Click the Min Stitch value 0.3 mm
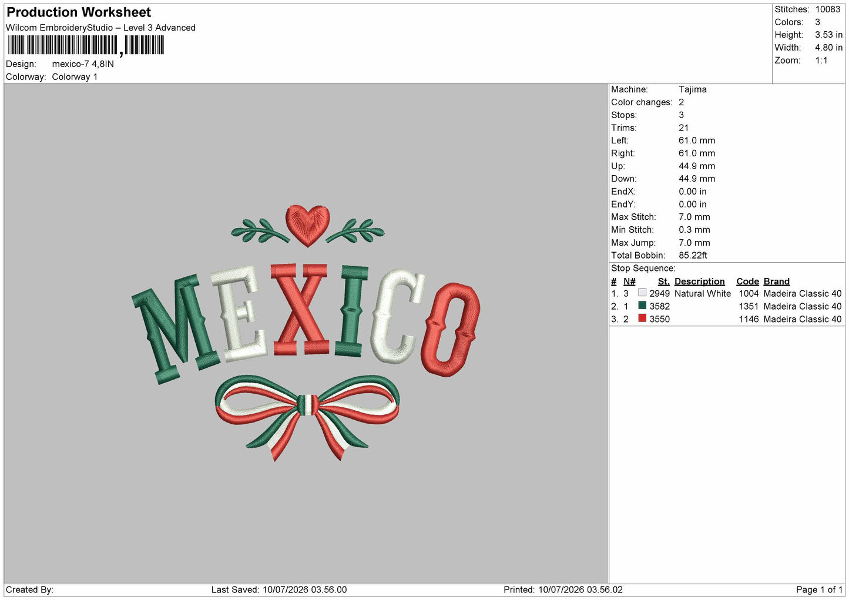 pos(694,230)
